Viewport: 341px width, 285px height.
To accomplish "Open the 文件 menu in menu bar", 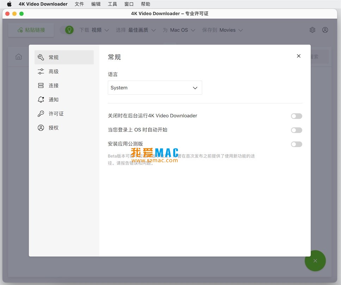I will (79, 4).
